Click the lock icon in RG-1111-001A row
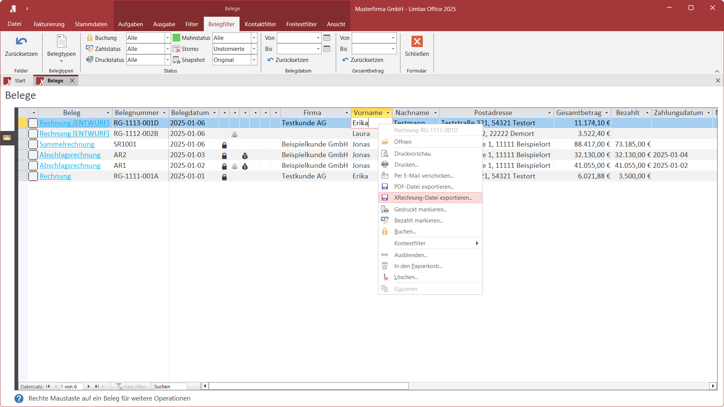 (224, 177)
